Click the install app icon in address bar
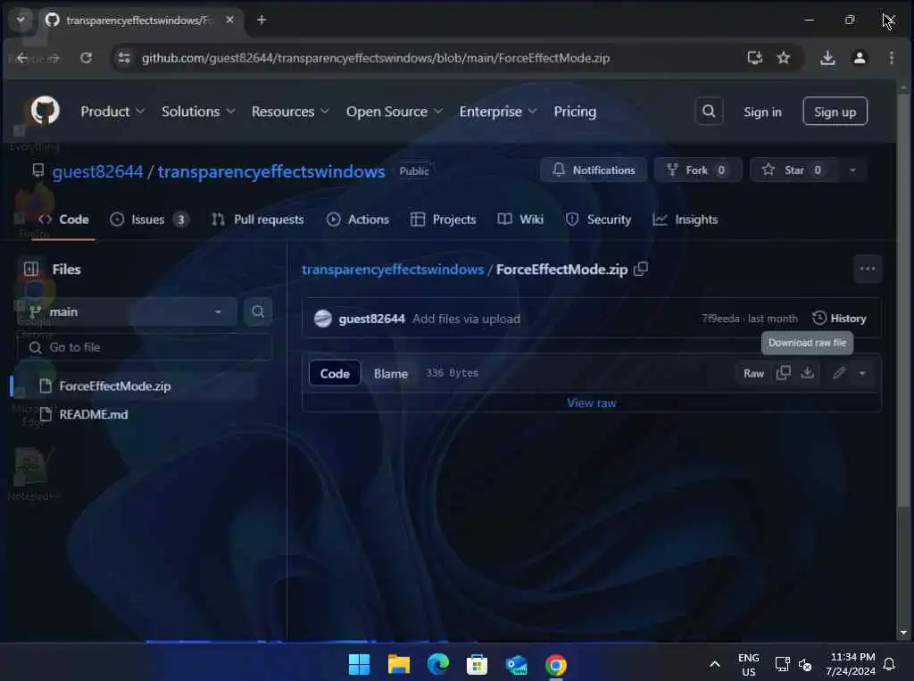914x681 pixels. pyautogui.click(x=755, y=58)
